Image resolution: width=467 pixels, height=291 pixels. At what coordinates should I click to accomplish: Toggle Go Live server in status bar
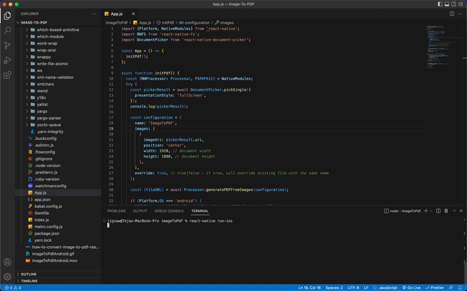tap(410, 287)
